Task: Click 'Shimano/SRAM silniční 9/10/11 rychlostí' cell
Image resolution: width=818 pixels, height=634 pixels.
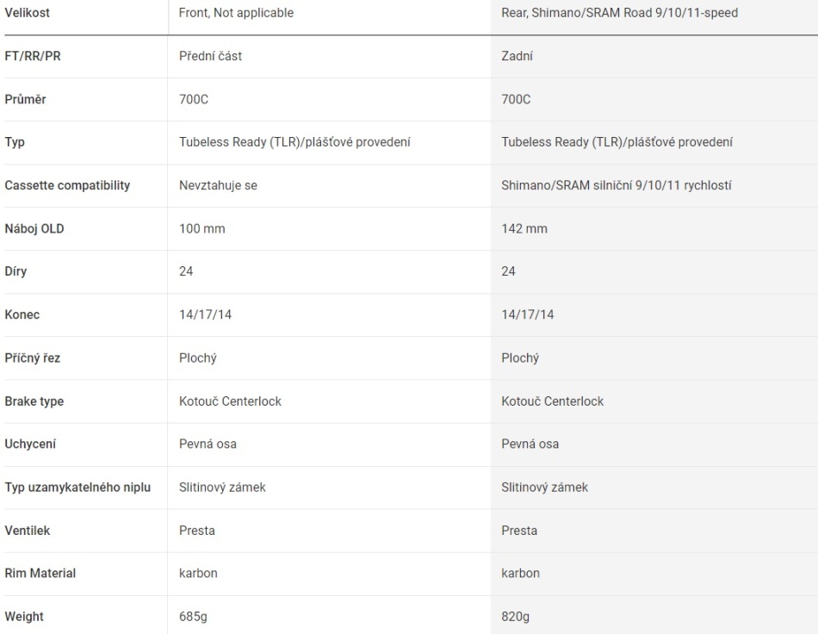Action: click(x=617, y=185)
